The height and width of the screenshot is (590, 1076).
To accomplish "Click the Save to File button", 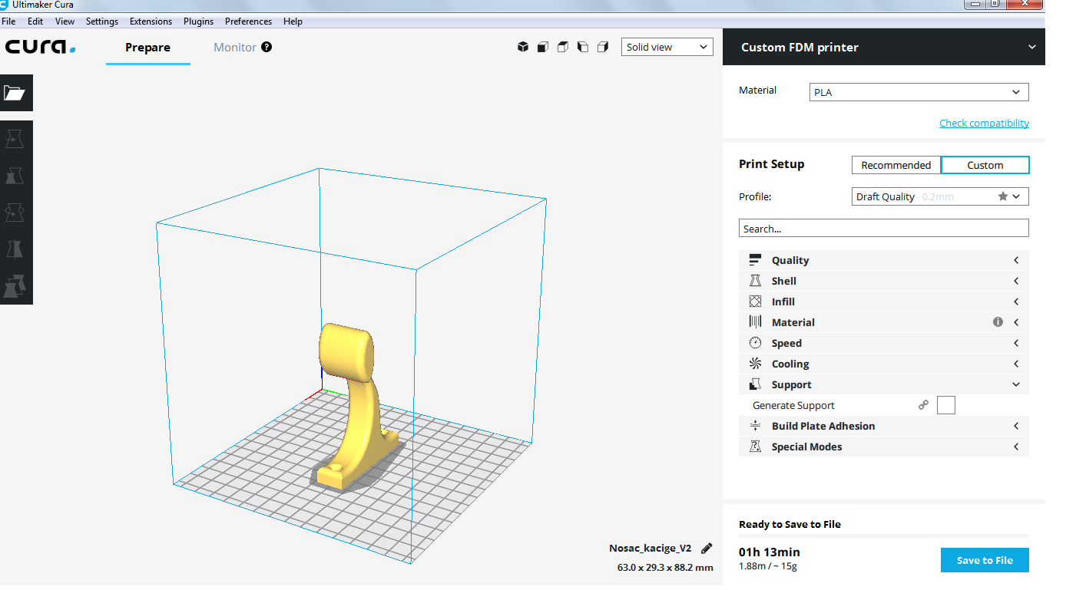I will coord(984,560).
